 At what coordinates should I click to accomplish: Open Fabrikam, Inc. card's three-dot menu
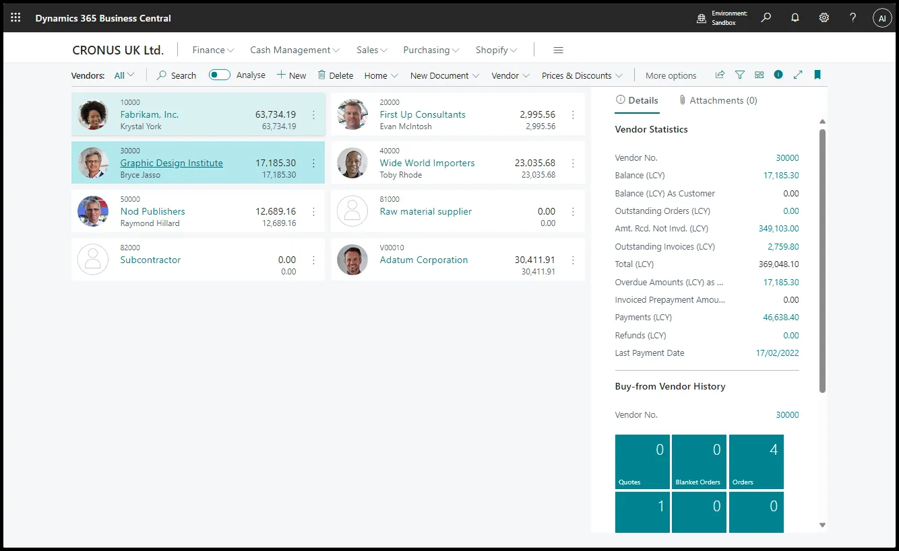(313, 115)
